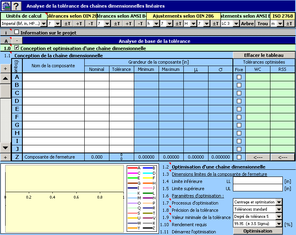Click the Limite supérieure UL input field

[x=258, y=188]
